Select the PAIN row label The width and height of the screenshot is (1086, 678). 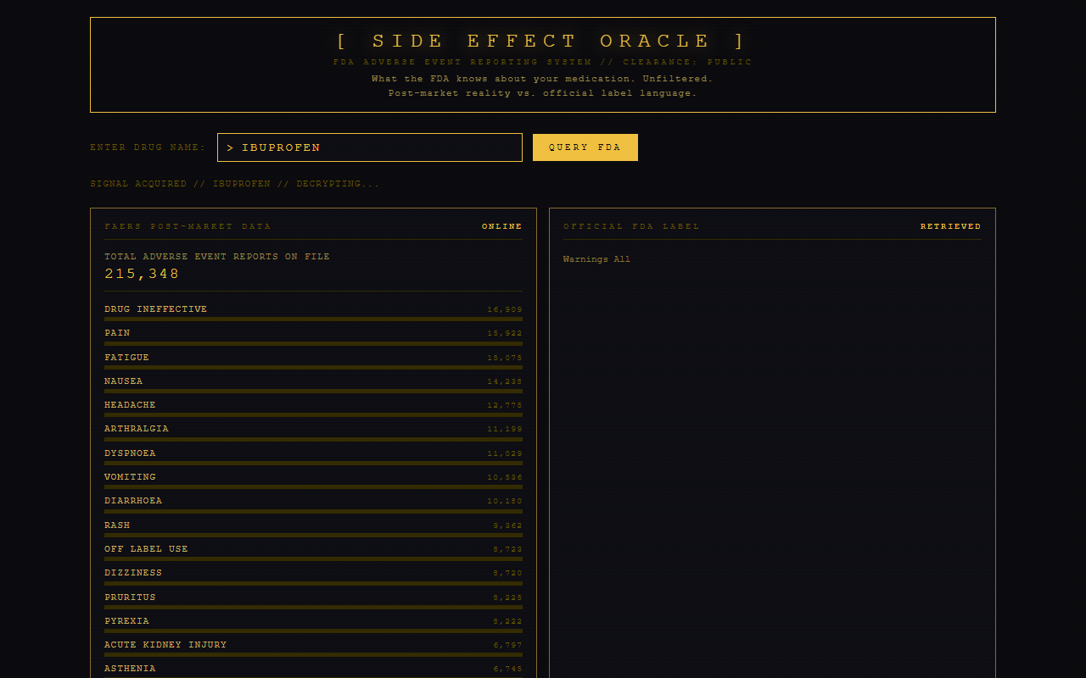tap(117, 333)
